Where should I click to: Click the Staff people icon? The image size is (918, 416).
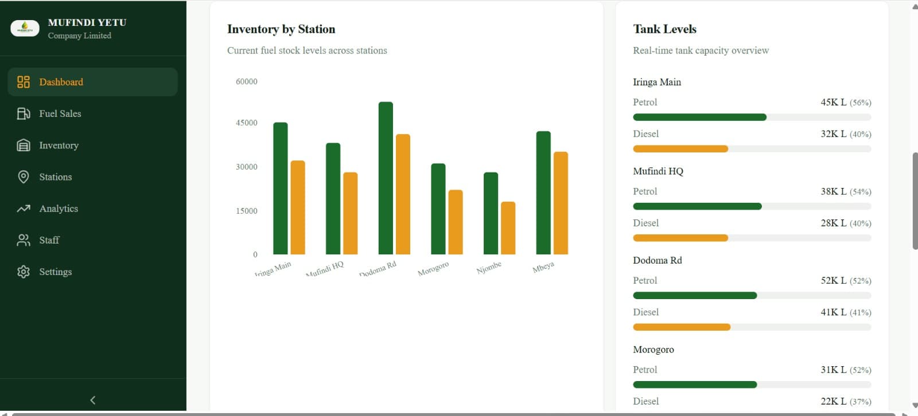click(x=24, y=240)
